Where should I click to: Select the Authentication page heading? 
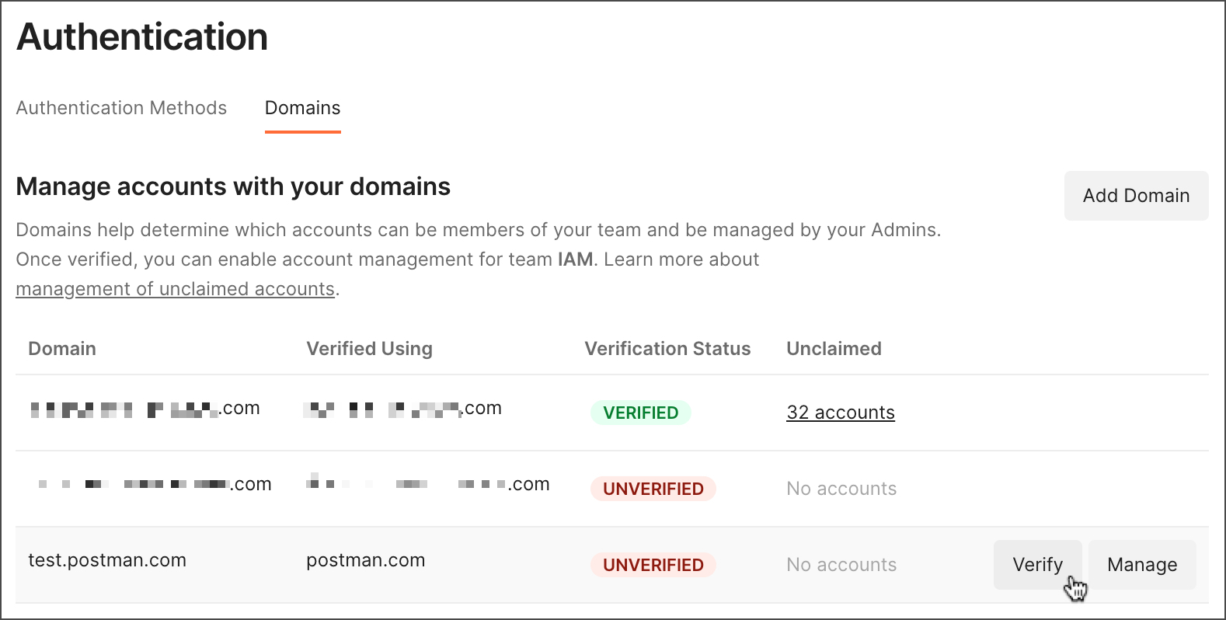point(141,36)
